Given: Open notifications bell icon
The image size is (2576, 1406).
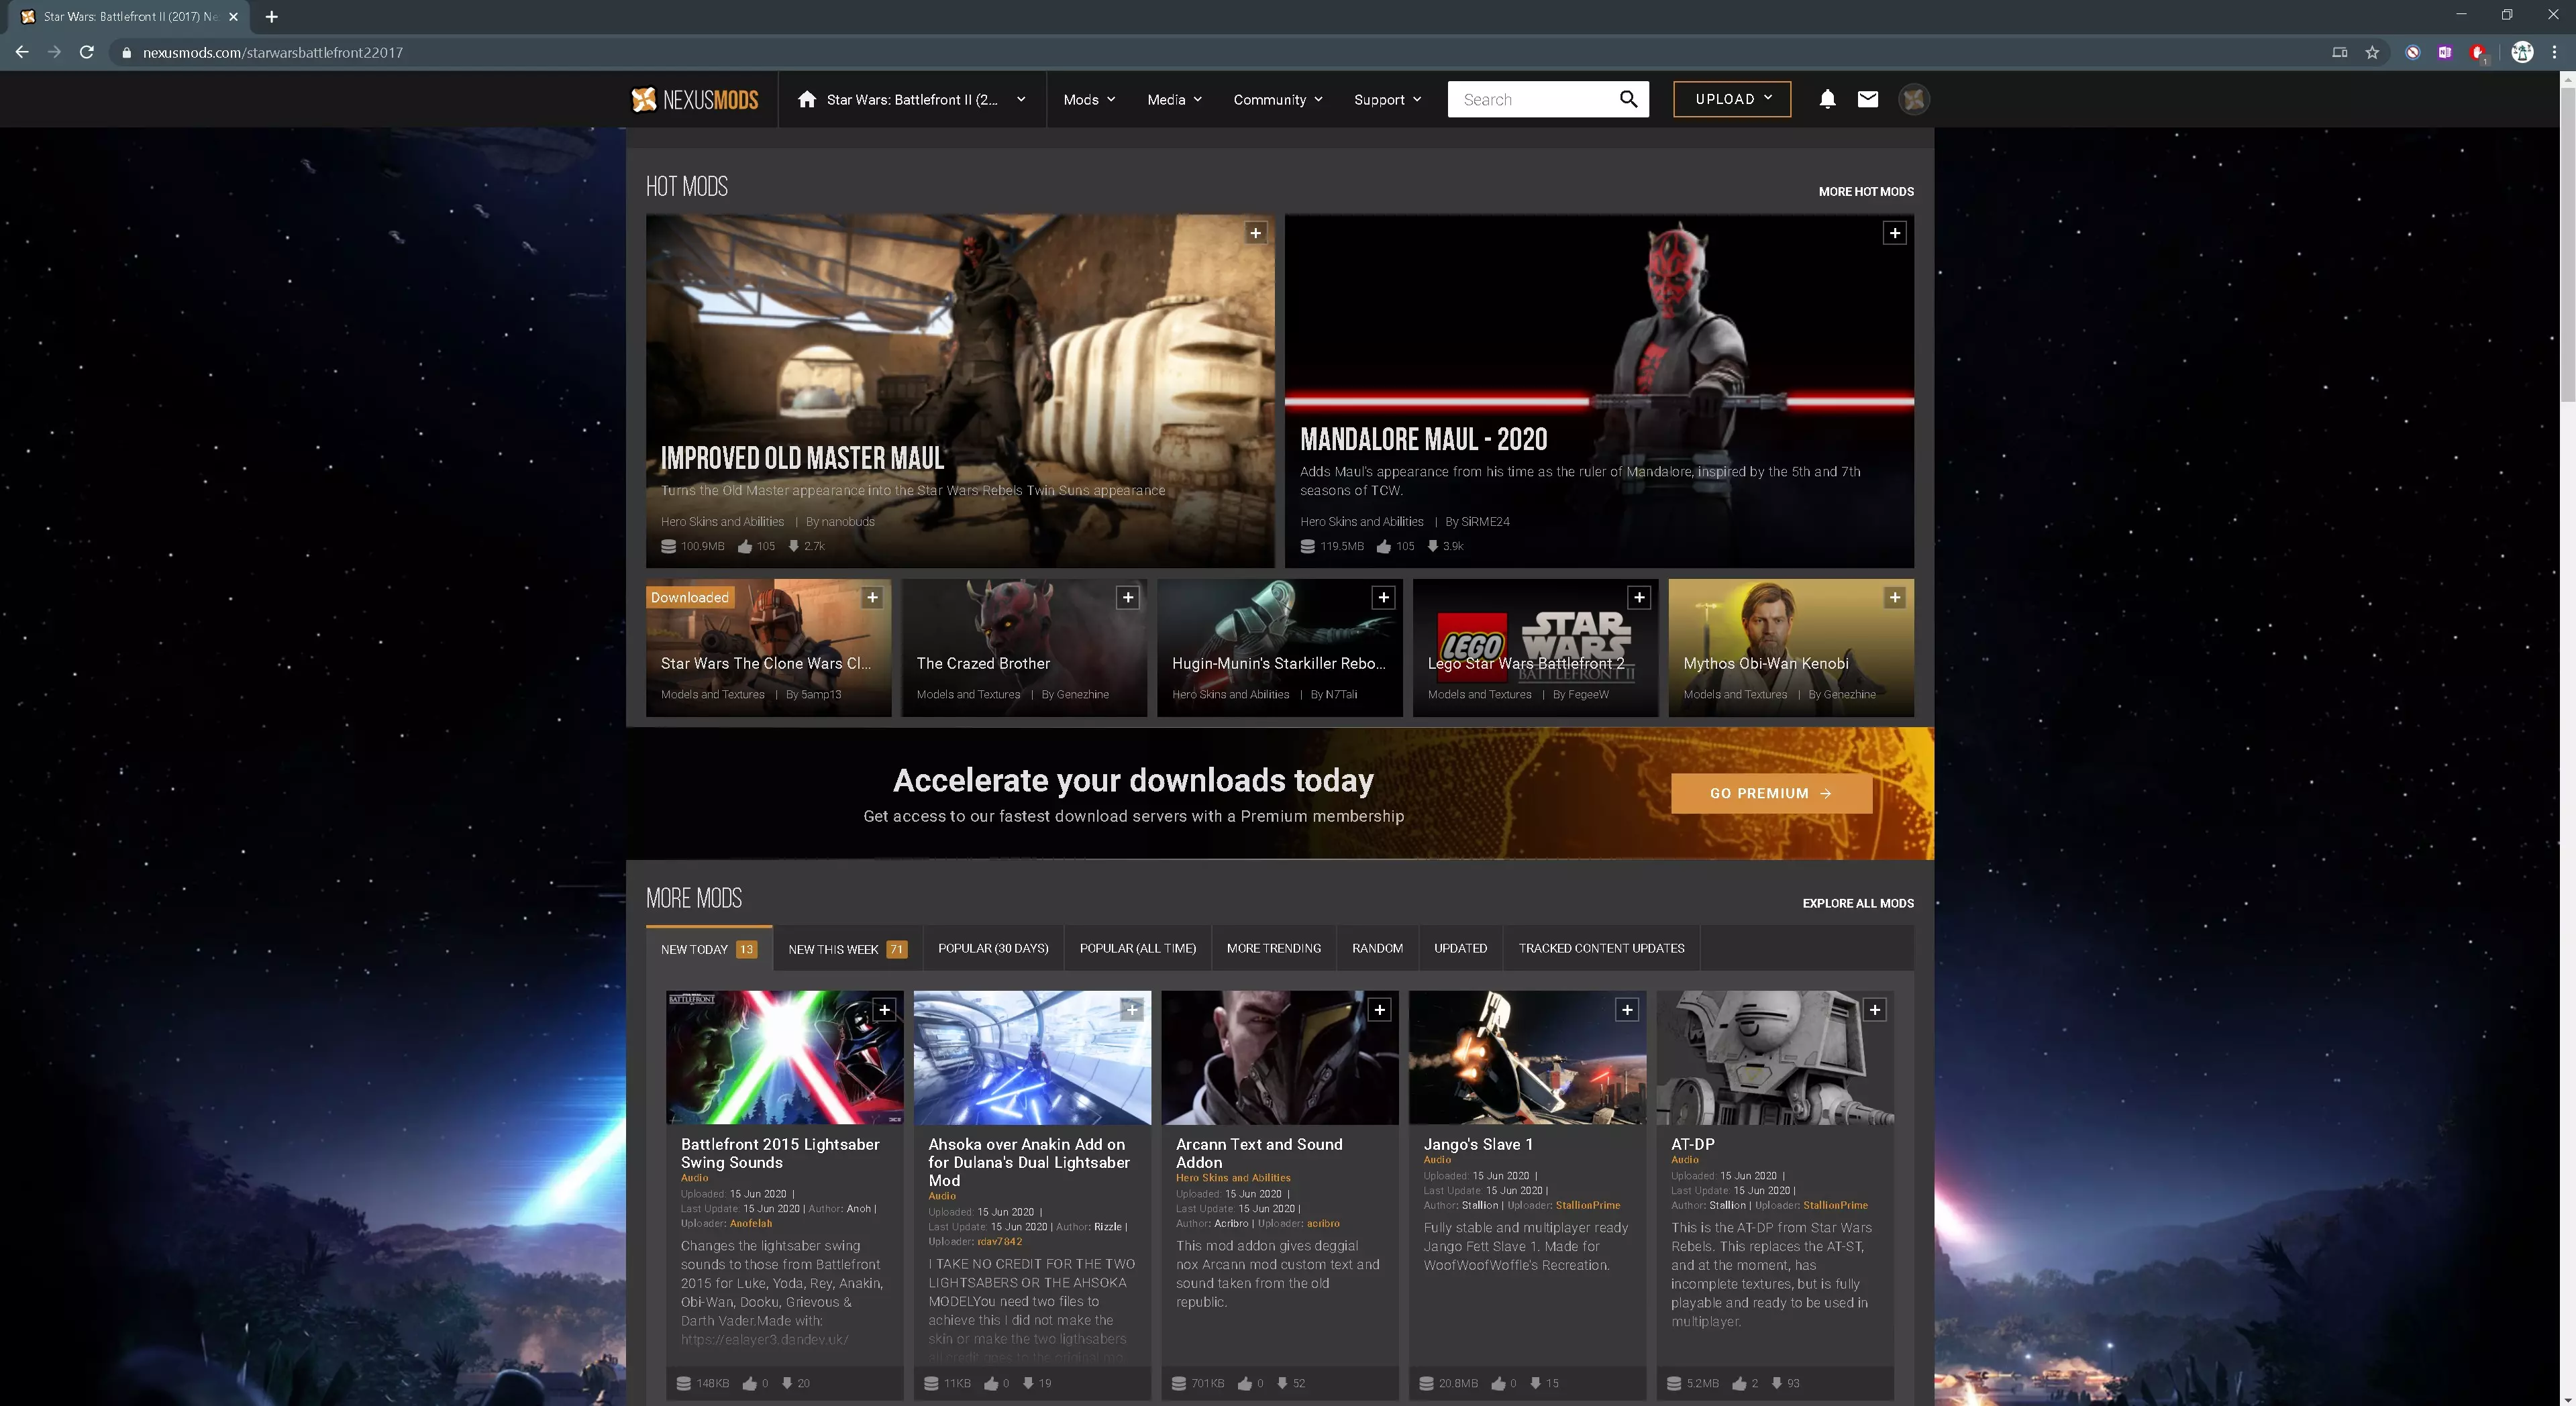Looking at the screenshot, I should (x=1827, y=99).
